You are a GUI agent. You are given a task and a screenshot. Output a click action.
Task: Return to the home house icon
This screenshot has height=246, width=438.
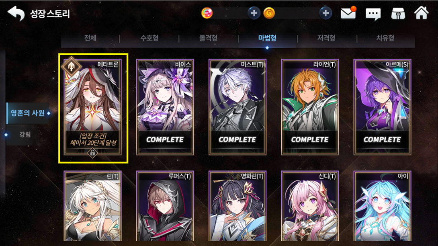[x=421, y=13]
